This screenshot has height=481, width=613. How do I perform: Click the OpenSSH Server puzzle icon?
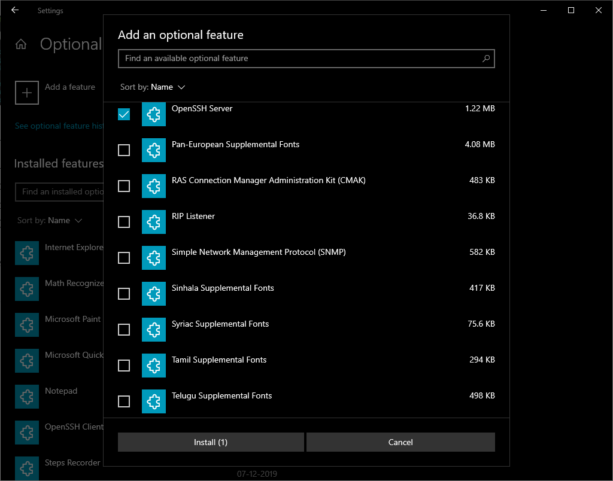(154, 114)
